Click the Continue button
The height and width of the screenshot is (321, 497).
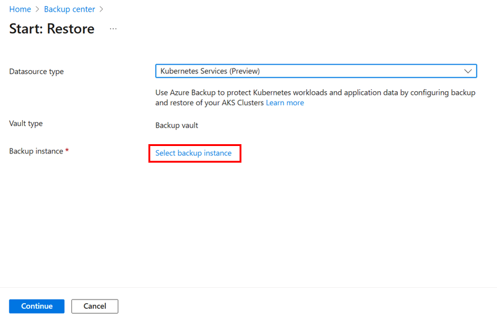(x=37, y=306)
